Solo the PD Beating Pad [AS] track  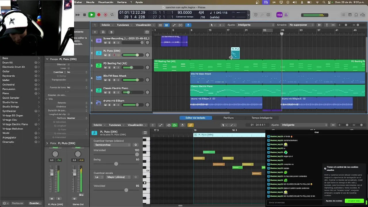[109, 68]
